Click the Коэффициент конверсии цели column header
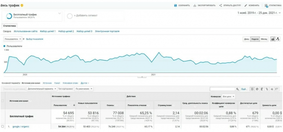The width and height of the screenshot is (283, 132). [224, 105]
